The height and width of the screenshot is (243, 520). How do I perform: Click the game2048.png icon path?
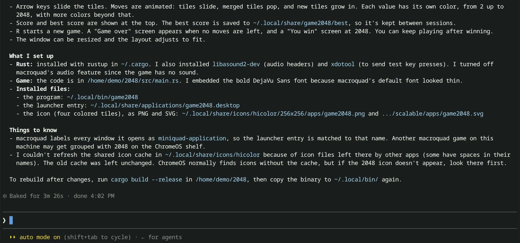coord(273,114)
